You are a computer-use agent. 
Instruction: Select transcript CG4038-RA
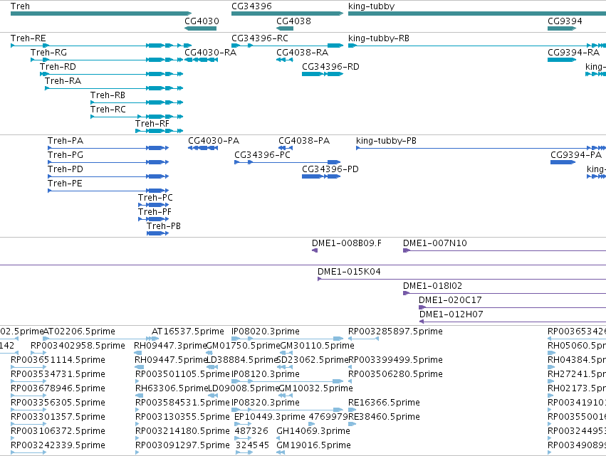[284, 60]
